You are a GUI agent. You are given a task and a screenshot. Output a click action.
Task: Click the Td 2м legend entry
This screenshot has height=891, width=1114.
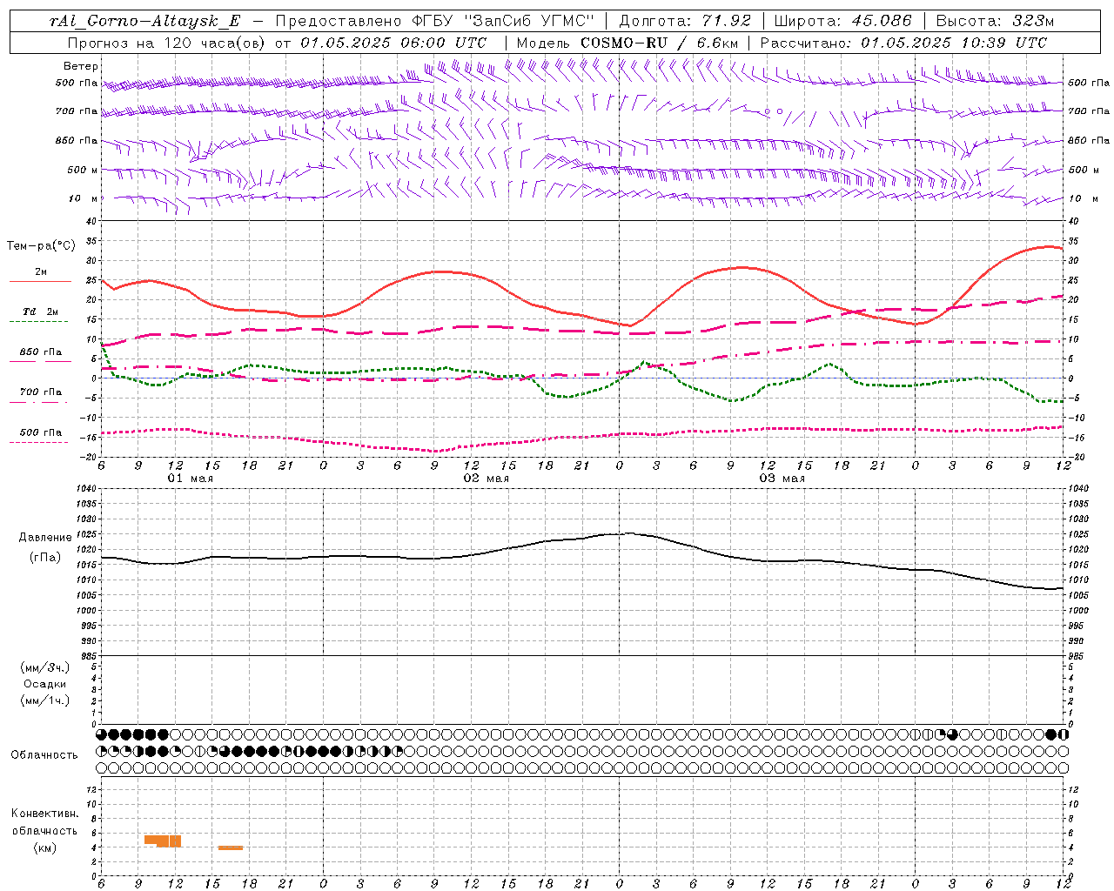pyautogui.click(x=41, y=312)
